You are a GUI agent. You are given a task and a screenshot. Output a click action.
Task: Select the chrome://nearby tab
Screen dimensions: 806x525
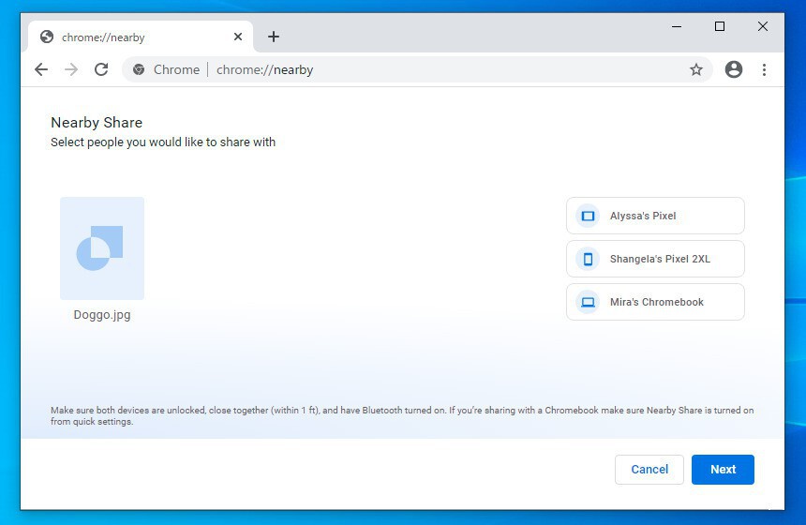141,37
